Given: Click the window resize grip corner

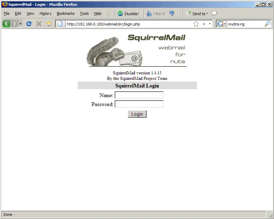Looking at the screenshot, I should coord(271,215).
